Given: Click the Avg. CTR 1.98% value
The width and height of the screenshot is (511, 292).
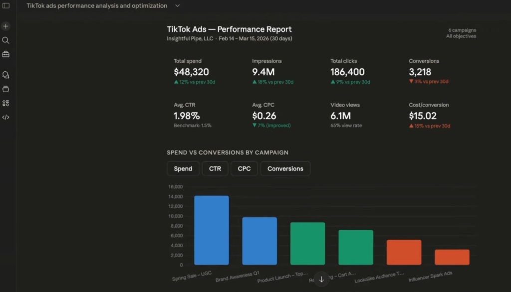Looking at the screenshot, I should pos(187,116).
